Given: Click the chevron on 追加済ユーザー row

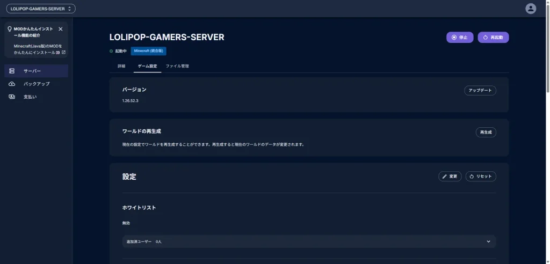Looking at the screenshot, I should [x=488, y=241].
